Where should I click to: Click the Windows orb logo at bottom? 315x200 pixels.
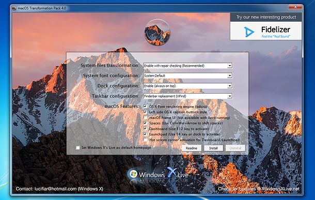click(x=133, y=174)
